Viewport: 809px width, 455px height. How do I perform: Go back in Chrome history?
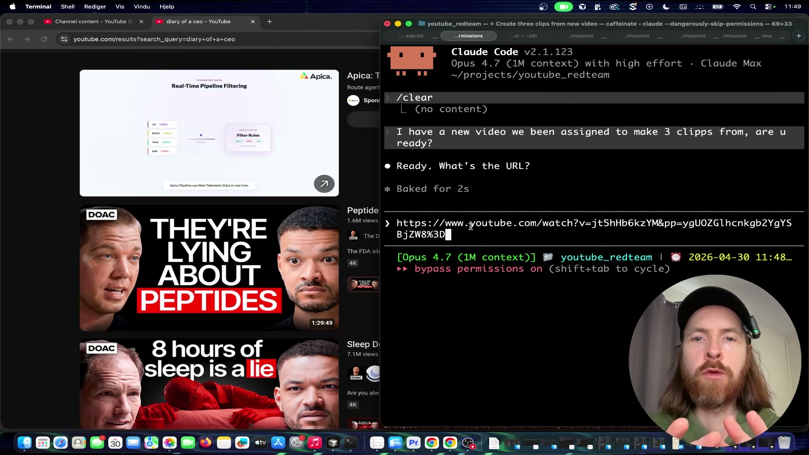point(11,39)
